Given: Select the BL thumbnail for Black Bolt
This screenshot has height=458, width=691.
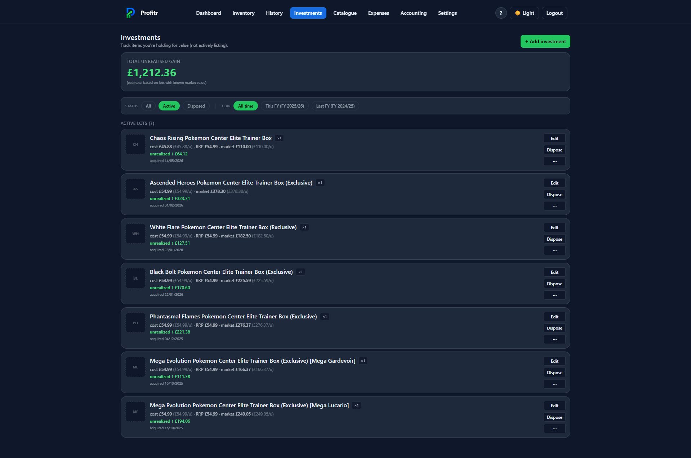Looking at the screenshot, I should coord(135,278).
